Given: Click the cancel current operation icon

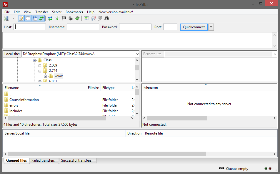Looking at the screenshot, I should click(64, 19).
